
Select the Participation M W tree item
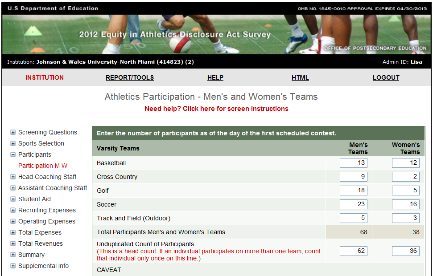[43, 166]
